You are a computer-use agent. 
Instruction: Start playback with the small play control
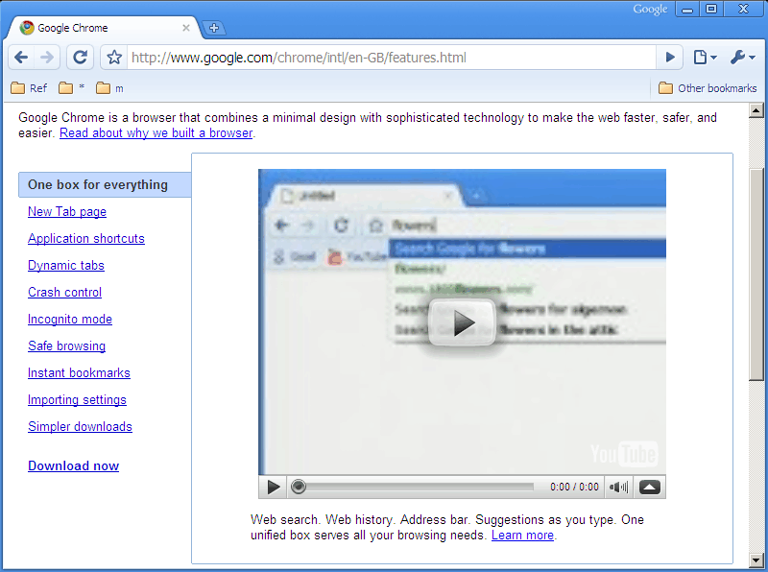click(273, 487)
